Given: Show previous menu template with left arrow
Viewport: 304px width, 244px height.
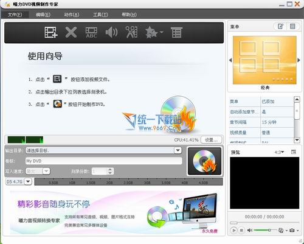Looking at the screenshot, I should pos(230,60).
